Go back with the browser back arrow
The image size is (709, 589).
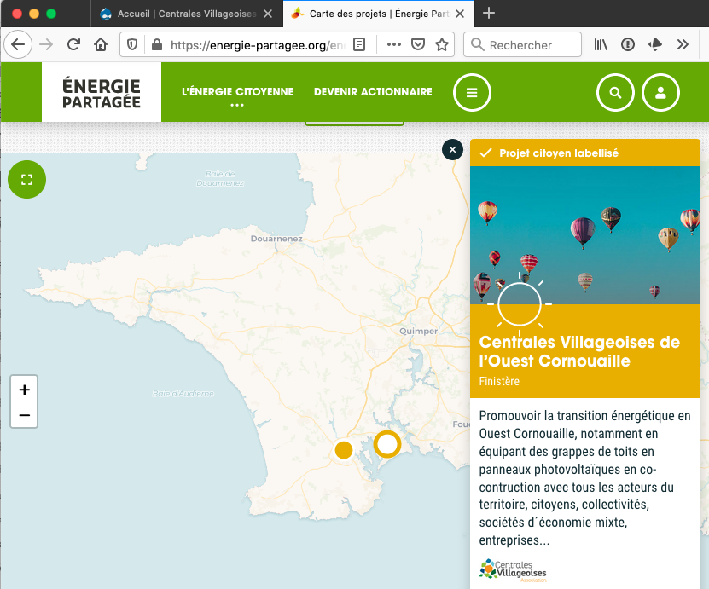coord(18,44)
